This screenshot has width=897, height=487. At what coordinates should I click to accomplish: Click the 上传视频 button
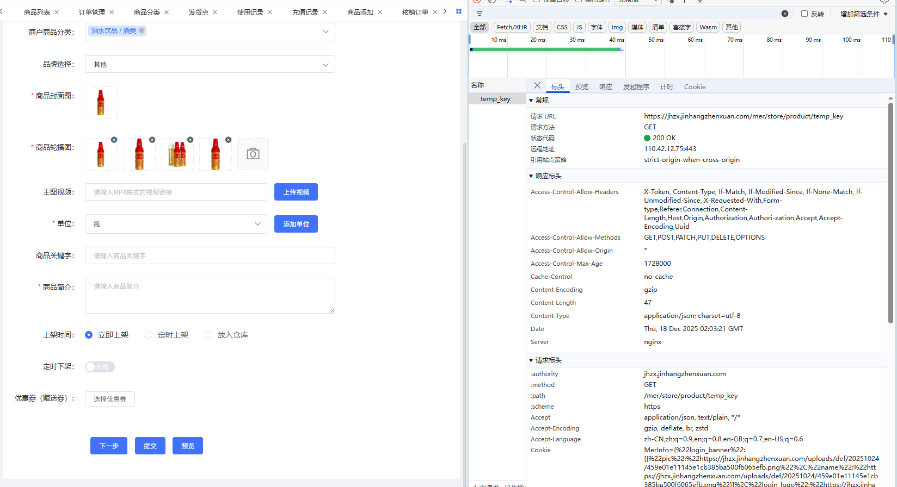tap(296, 192)
